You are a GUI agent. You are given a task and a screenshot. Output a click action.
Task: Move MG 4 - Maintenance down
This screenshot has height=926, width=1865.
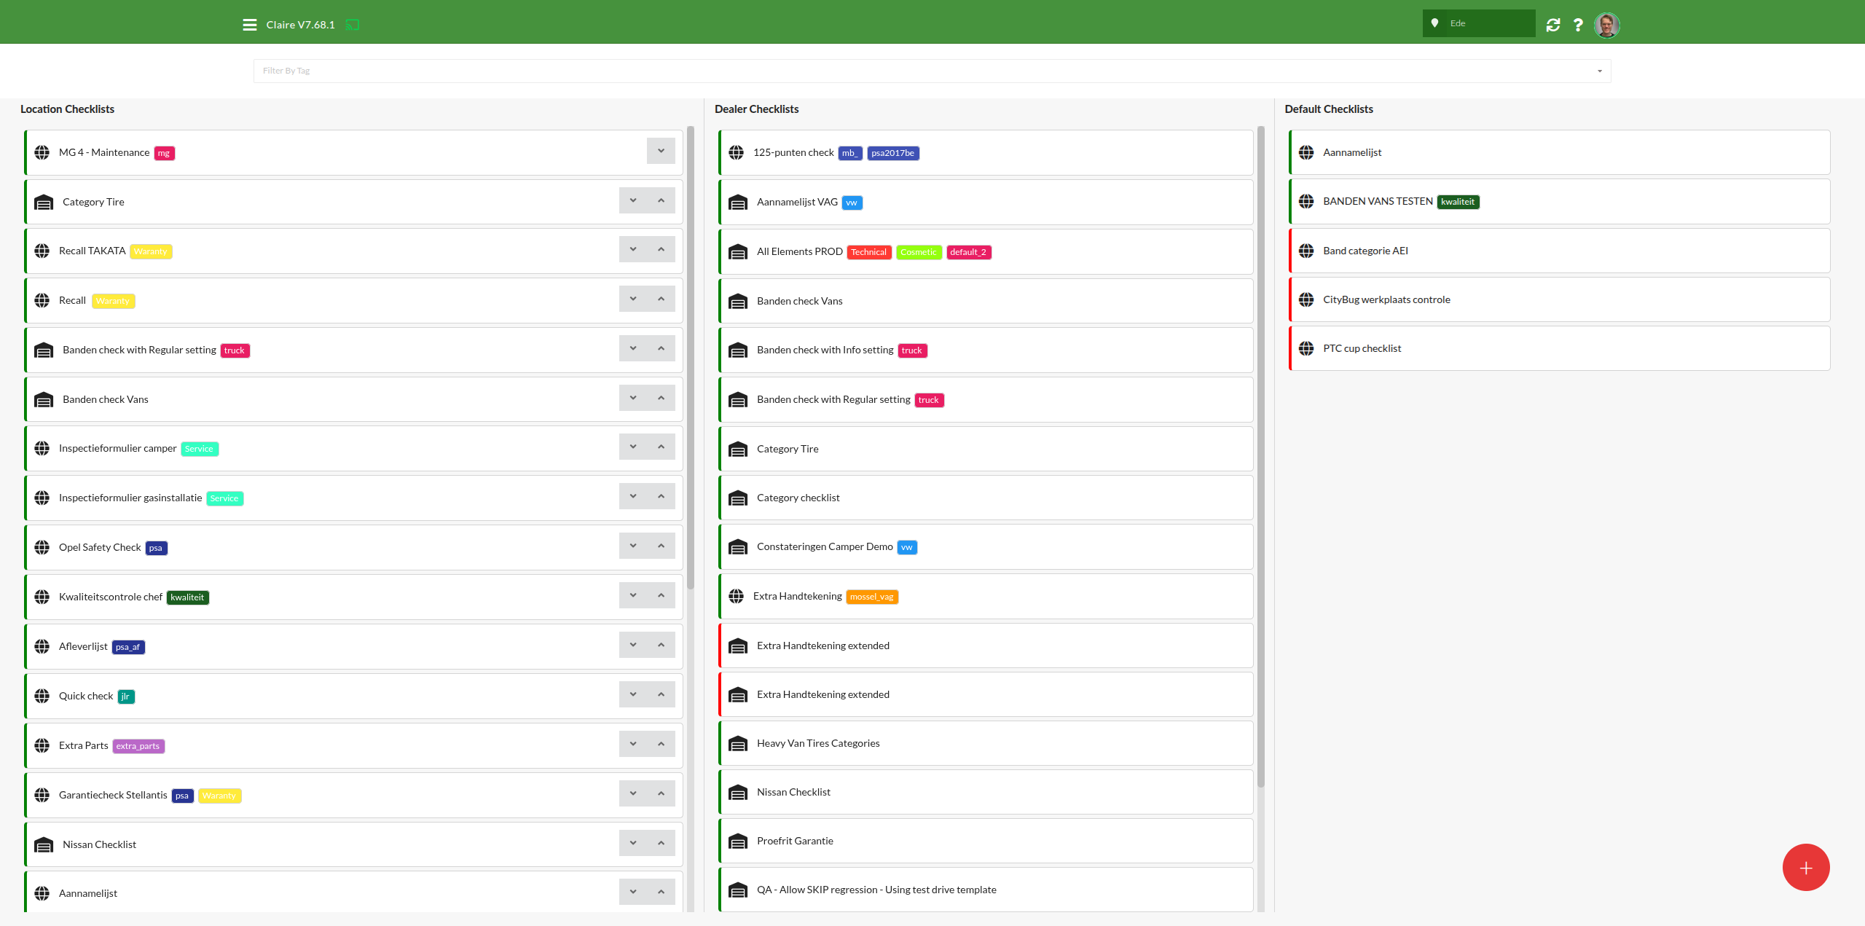point(661,151)
